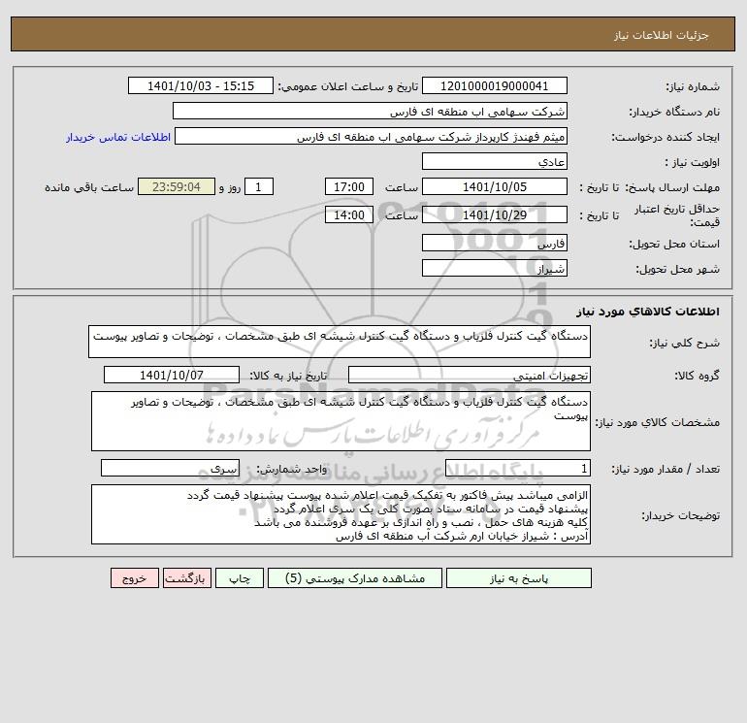Click the ساعت باقی مانده label
This screenshot has height=723, width=747.
tap(89, 187)
